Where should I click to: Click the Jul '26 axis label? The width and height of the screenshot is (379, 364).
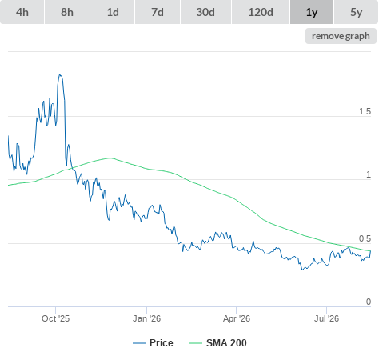pos(326,318)
